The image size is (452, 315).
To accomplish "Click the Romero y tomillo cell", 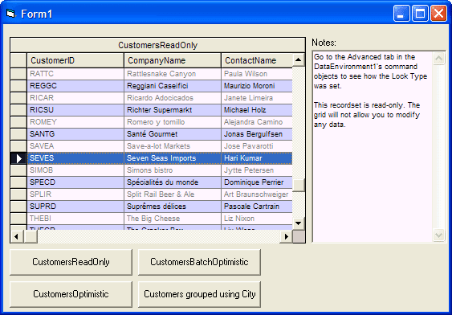I will [173, 122].
